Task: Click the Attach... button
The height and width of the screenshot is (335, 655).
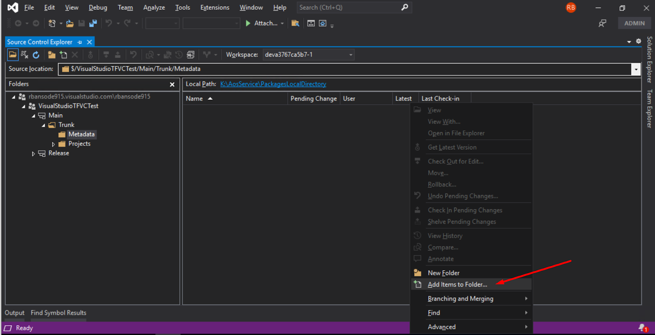Action: 266,23
